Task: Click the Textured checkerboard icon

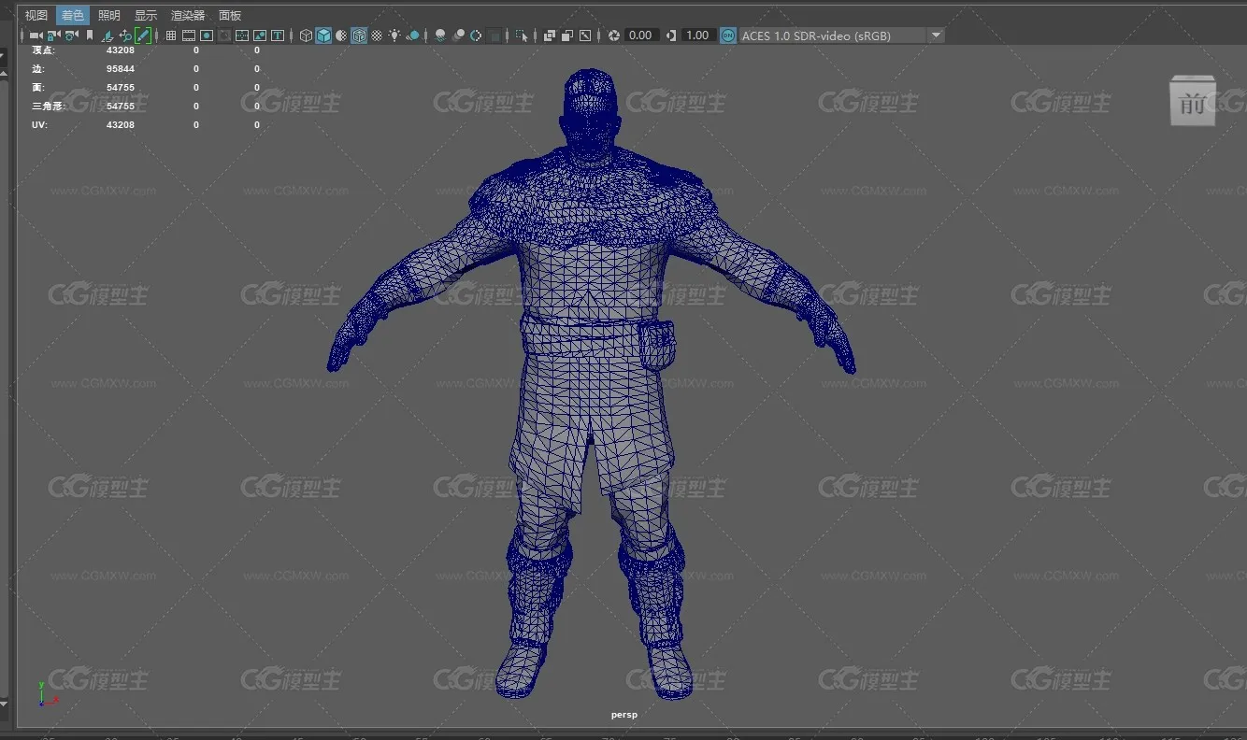Action: pyautogui.click(x=377, y=36)
